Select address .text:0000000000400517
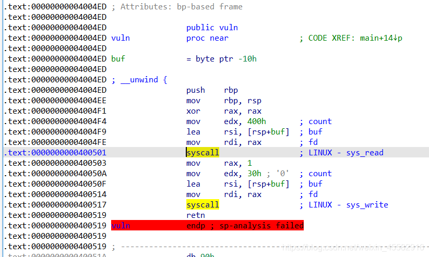 [55, 205]
